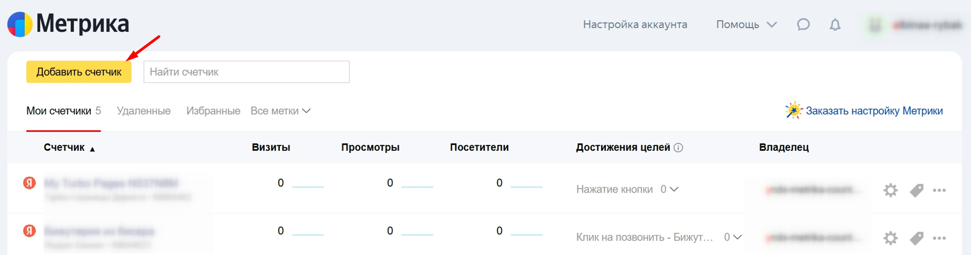Click tag icon for second counter

click(916, 238)
